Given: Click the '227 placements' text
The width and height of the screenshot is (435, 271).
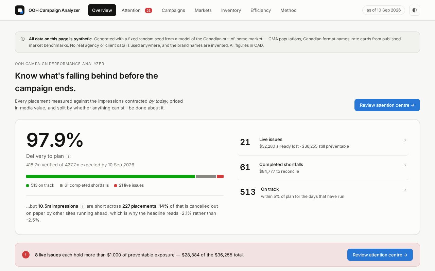Looking at the screenshot, I should [x=139, y=206].
